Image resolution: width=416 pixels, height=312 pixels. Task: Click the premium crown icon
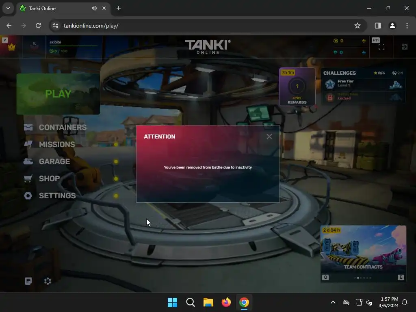click(11, 47)
